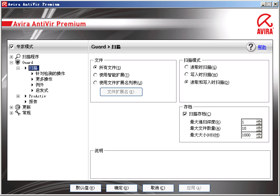
Task: Click the 最大文件数量 input field
Action: 249,128
